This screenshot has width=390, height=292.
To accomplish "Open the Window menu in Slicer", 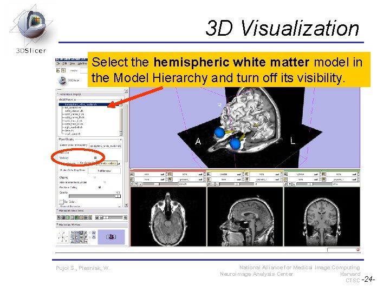I will tap(82, 64).
